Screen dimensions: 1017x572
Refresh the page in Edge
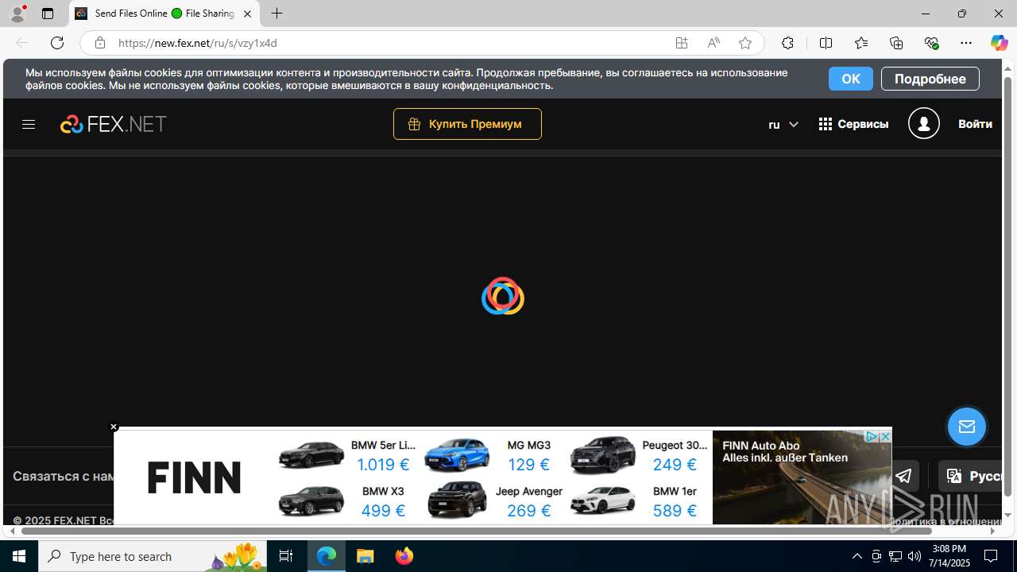pos(56,43)
